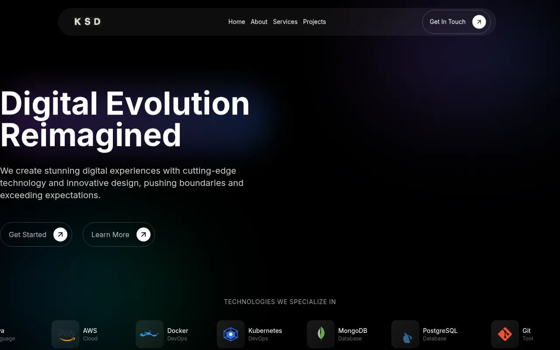Click the Get Started button

pyautogui.click(x=36, y=234)
